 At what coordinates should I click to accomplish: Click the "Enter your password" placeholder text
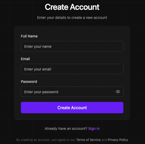tap(41, 92)
